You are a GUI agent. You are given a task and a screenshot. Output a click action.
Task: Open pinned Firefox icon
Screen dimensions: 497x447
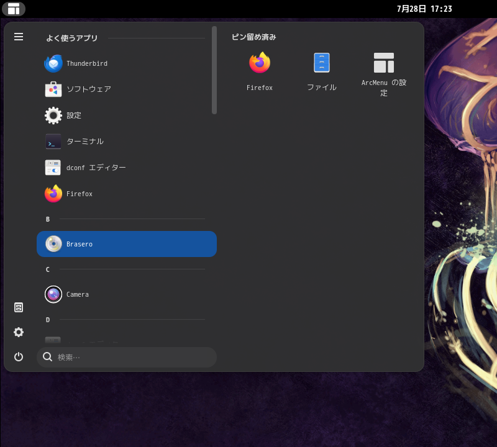point(260,71)
